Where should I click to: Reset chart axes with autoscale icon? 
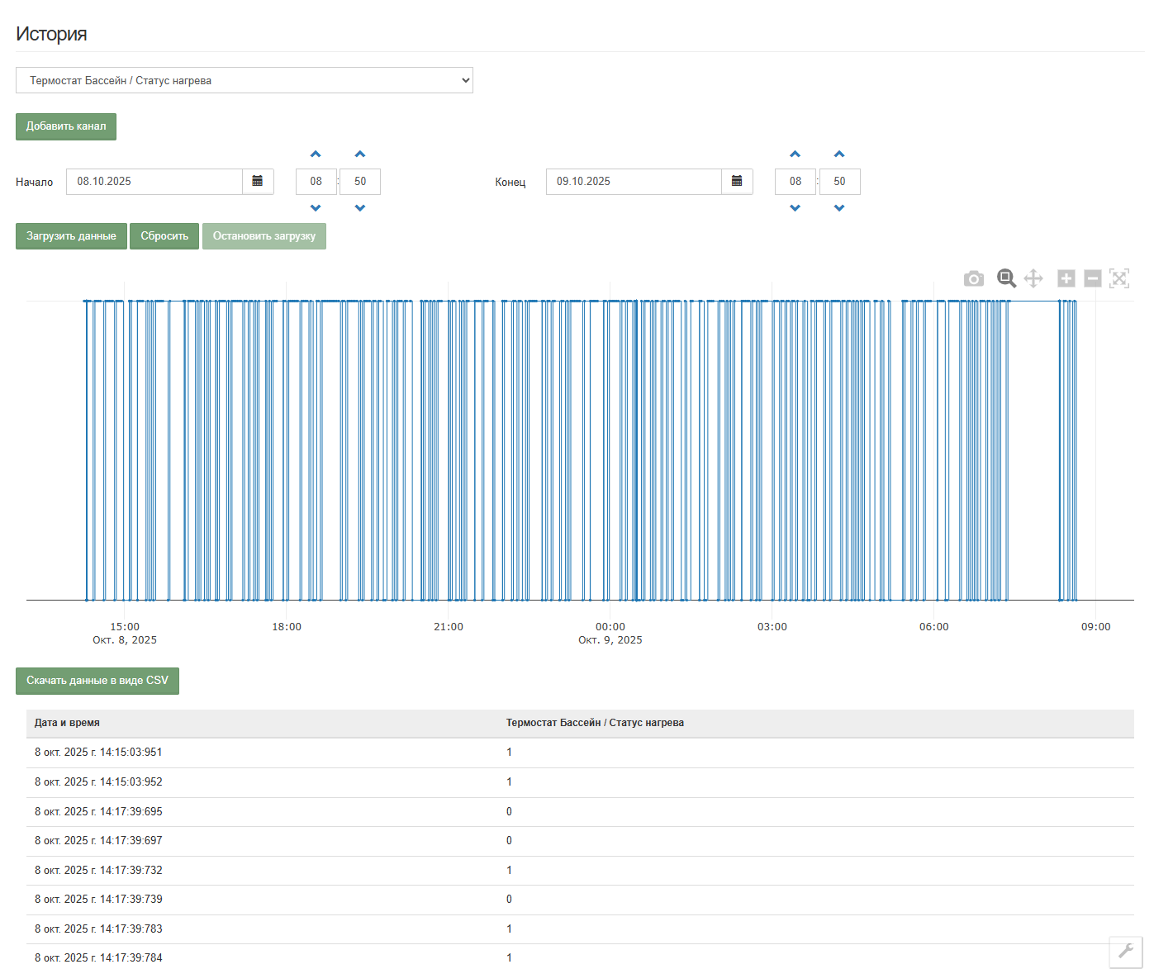click(1119, 278)
